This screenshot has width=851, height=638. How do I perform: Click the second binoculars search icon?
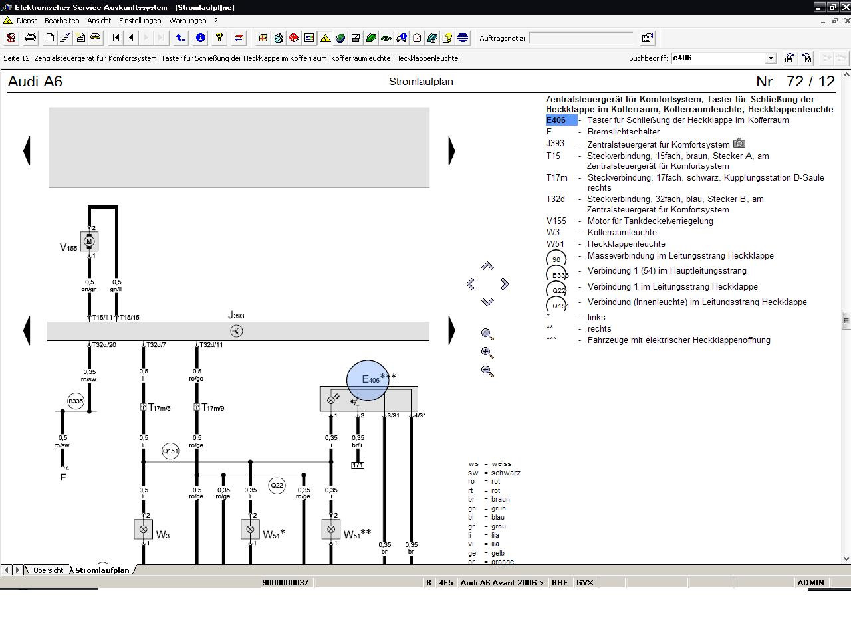(806, 58)
